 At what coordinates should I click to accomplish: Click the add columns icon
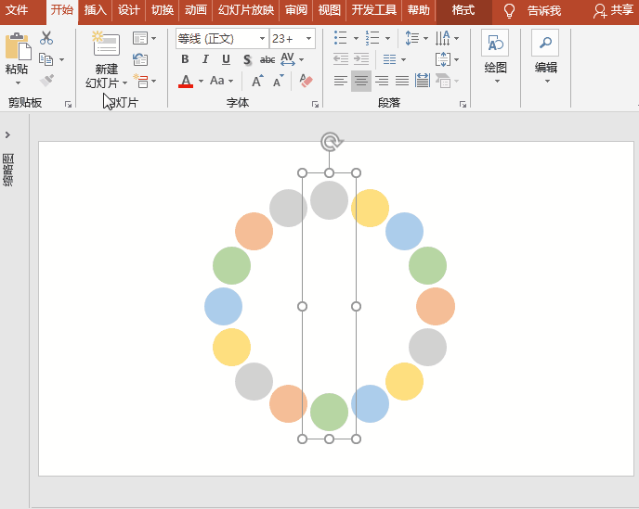click(x=389, y=59)
